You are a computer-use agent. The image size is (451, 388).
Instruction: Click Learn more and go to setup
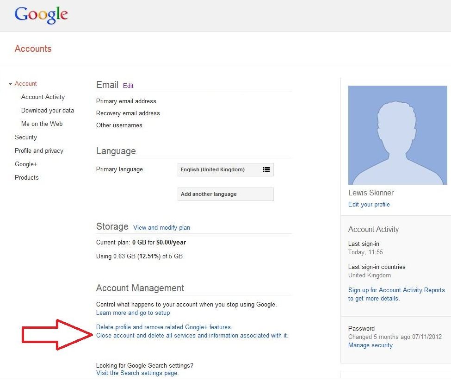133,313
